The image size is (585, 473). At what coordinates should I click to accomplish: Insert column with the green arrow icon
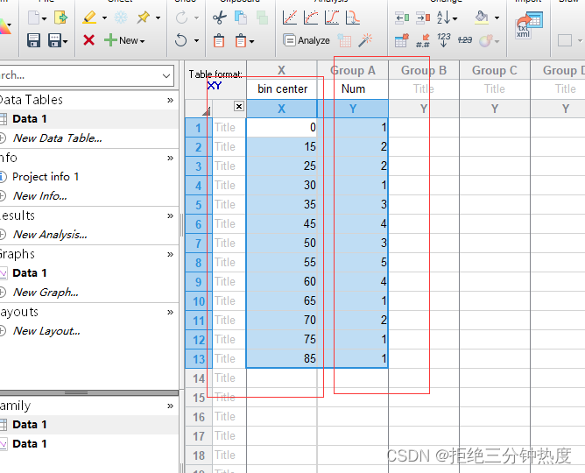402,18
